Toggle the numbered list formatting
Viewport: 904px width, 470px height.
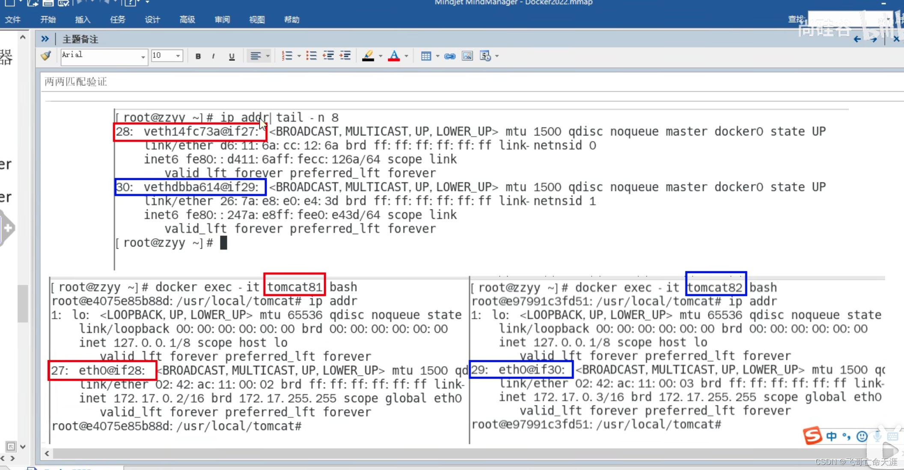pos(288,56)
